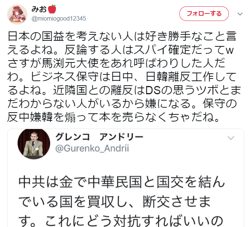
Task: Open みお's profile avatar
Action: [17, 15]
